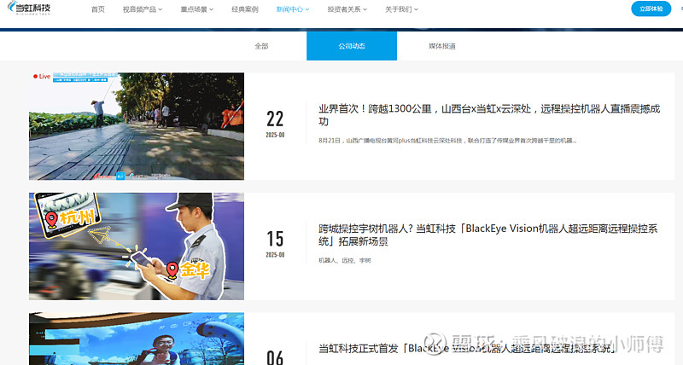Image resolution: width=683 pixels, height=365 pixels.
Task: Open article 跨城操控宇树机器人 headline
Action: click(487, 235)
